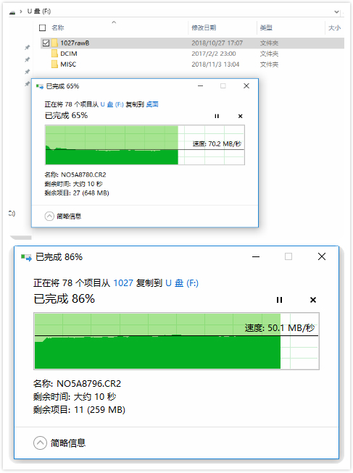The width and height of the screenshot is (353, 473).
Task: Click speed graph in 86% copy dialog
Action: (x=176, y=341)
